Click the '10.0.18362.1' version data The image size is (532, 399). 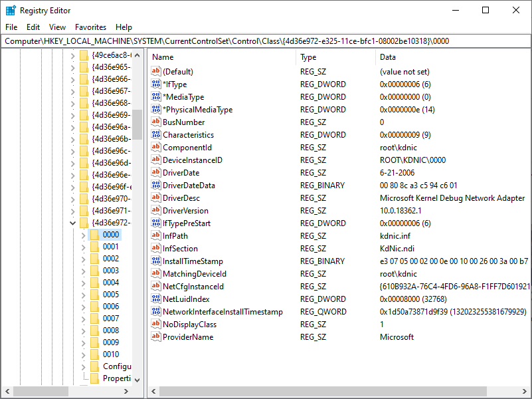[x=400, y=211]
